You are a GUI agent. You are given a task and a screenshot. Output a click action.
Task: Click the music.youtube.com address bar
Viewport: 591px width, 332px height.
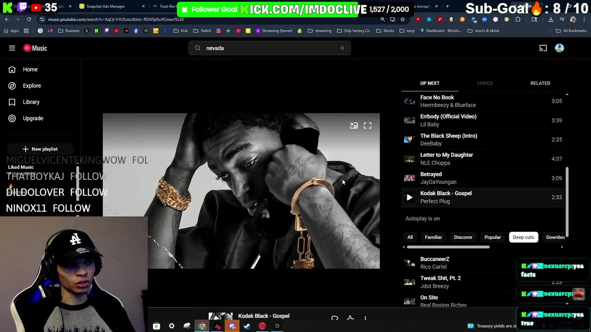208,19
